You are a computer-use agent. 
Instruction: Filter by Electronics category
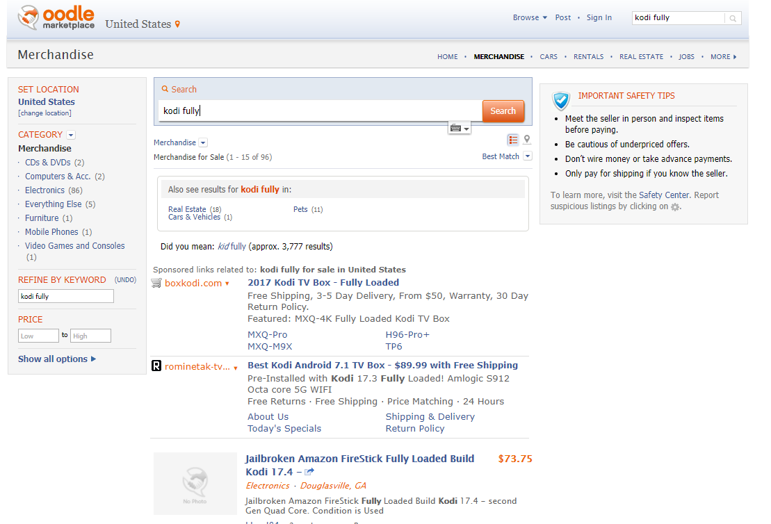point(44,190)
